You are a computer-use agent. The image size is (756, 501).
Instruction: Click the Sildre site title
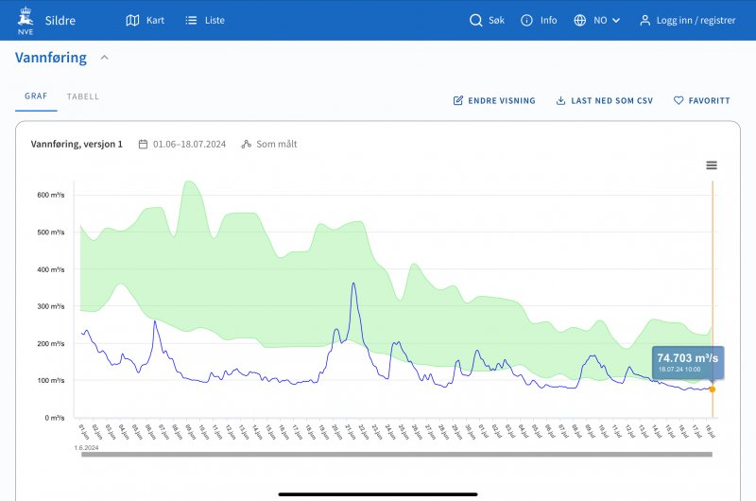pyautogui.click(x=60, y=20)
